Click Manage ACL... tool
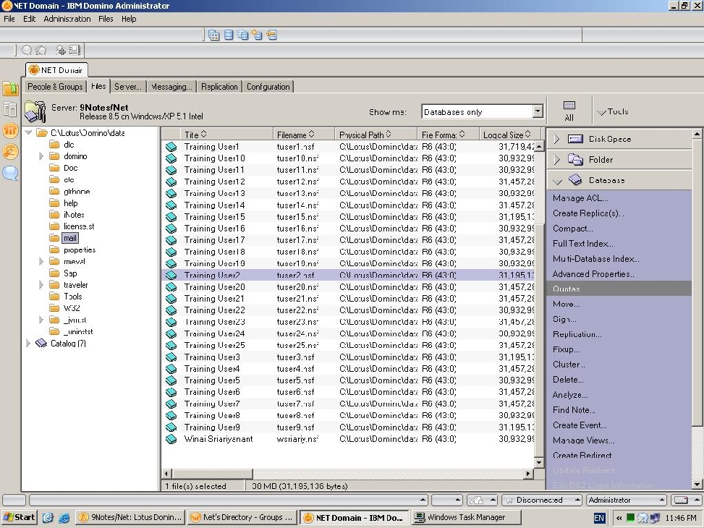 click(580, 198)
